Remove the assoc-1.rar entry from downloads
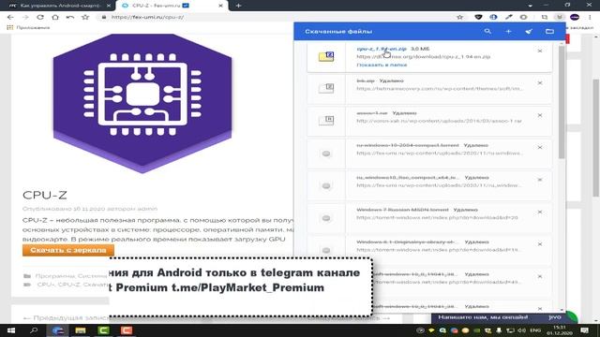This screenshot has width=600, height=337. pos(540,115)
